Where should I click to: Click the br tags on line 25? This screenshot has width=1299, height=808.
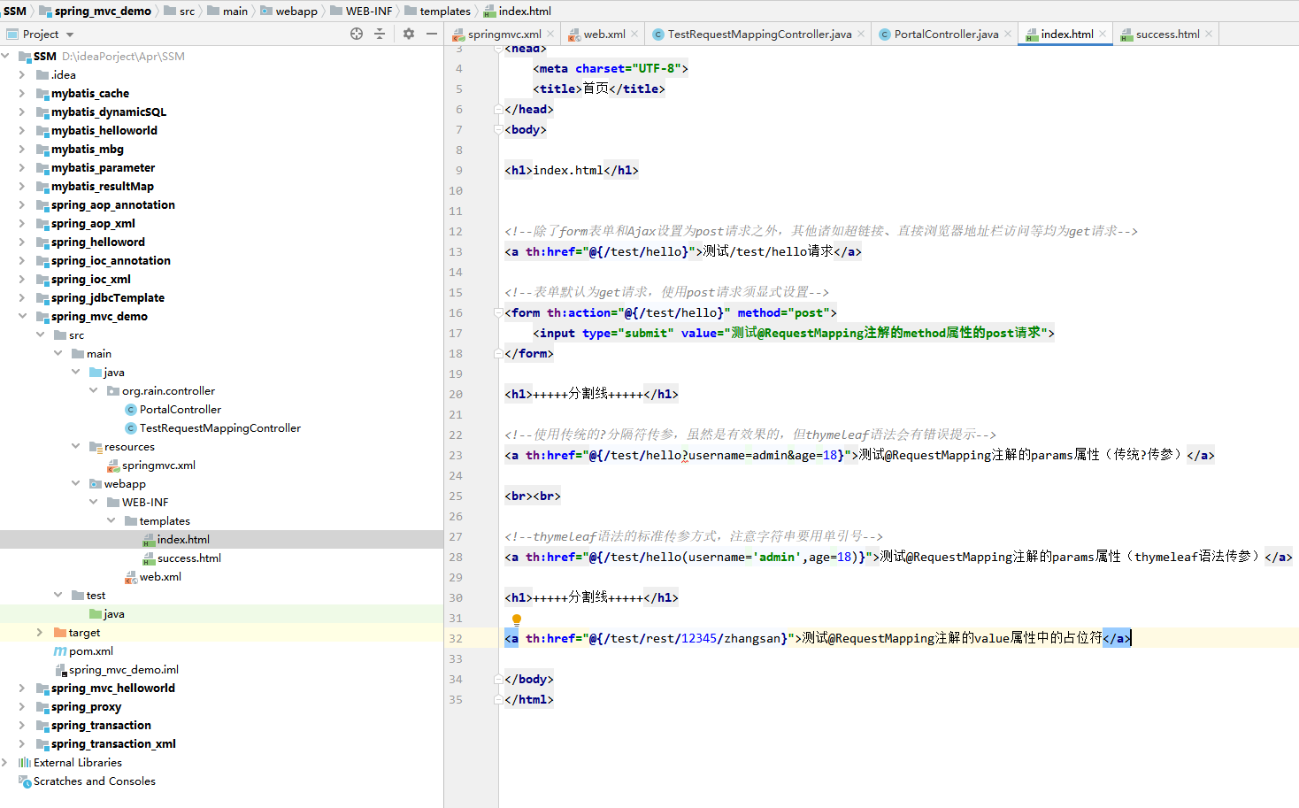[533, 496]
